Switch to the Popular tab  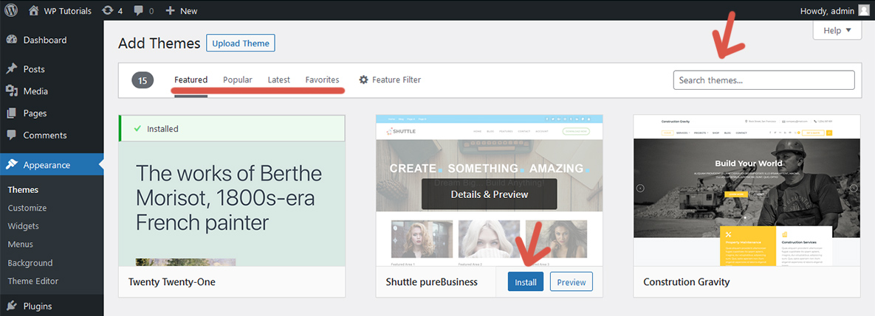(238, 80)
